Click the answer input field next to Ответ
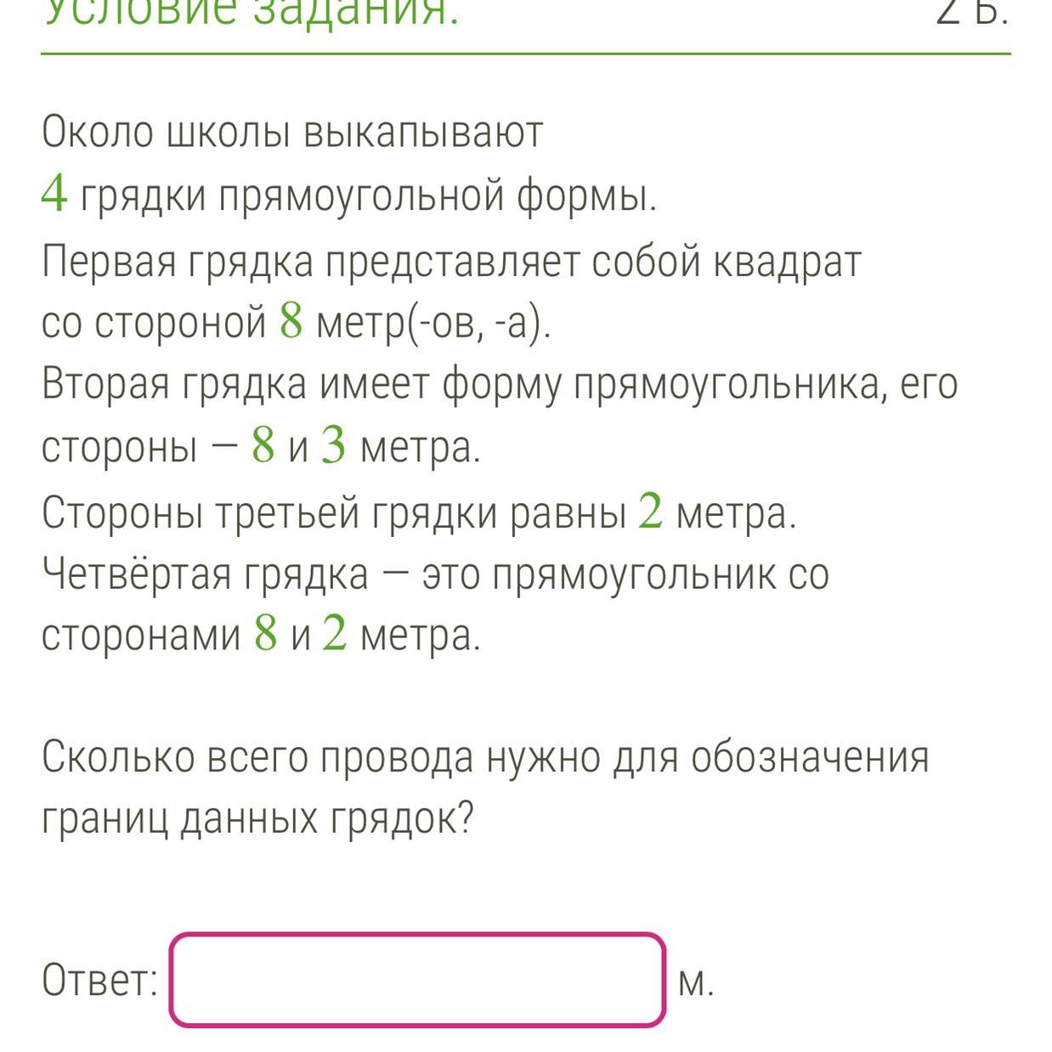The height and width of the screenshot is (1052, 1052). [x=417, y=979]
